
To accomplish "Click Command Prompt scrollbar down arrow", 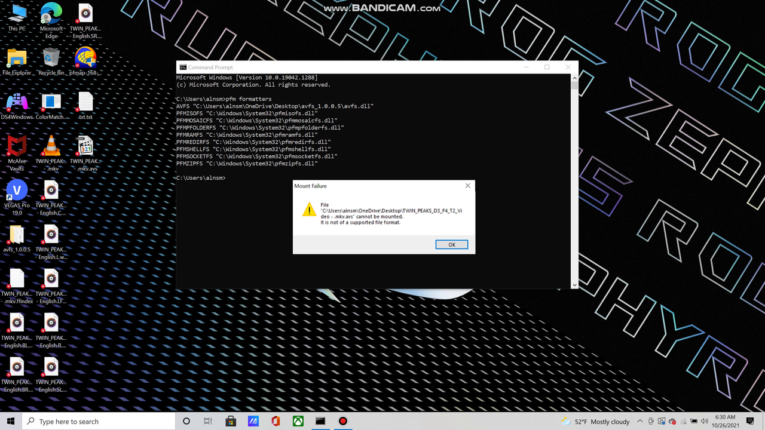I will click(574, 285).
